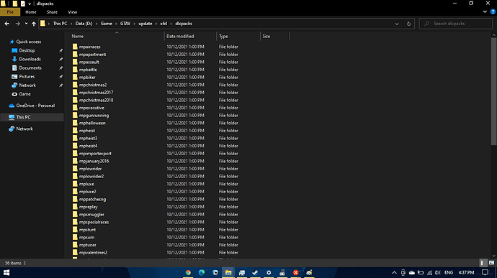
Task: Open the File menu
Action: pos(10,12)
